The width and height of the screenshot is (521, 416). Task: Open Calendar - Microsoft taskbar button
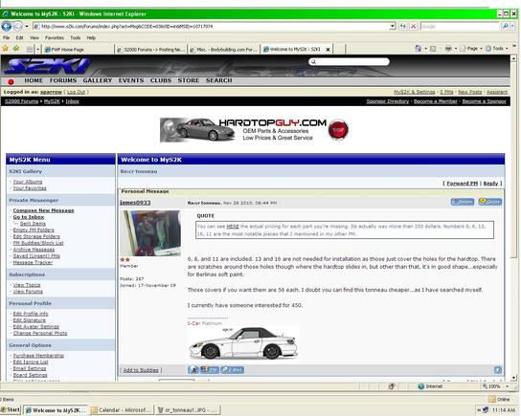122,410
